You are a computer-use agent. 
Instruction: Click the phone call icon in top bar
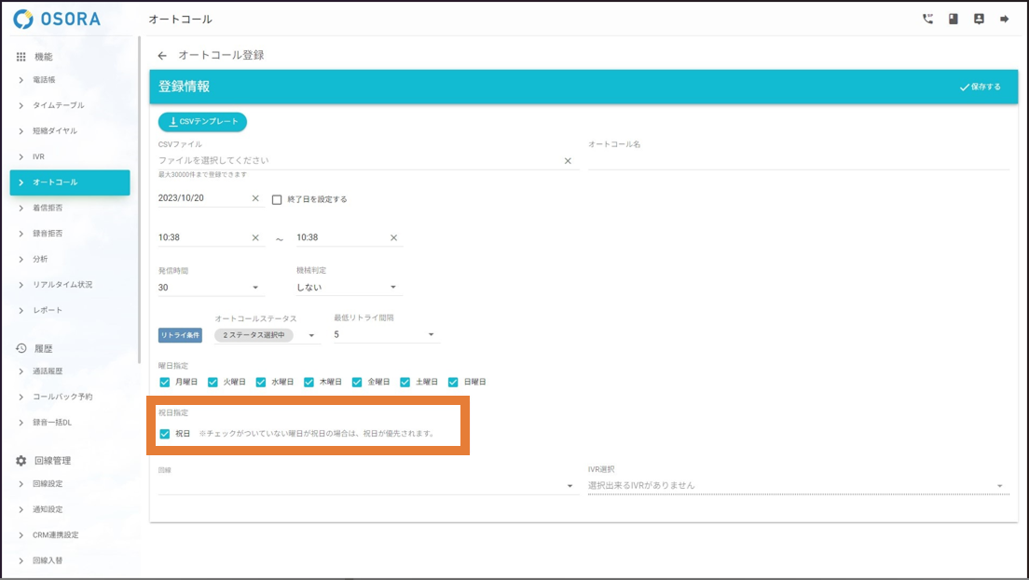pyautogui.click(x=927, y=19)
